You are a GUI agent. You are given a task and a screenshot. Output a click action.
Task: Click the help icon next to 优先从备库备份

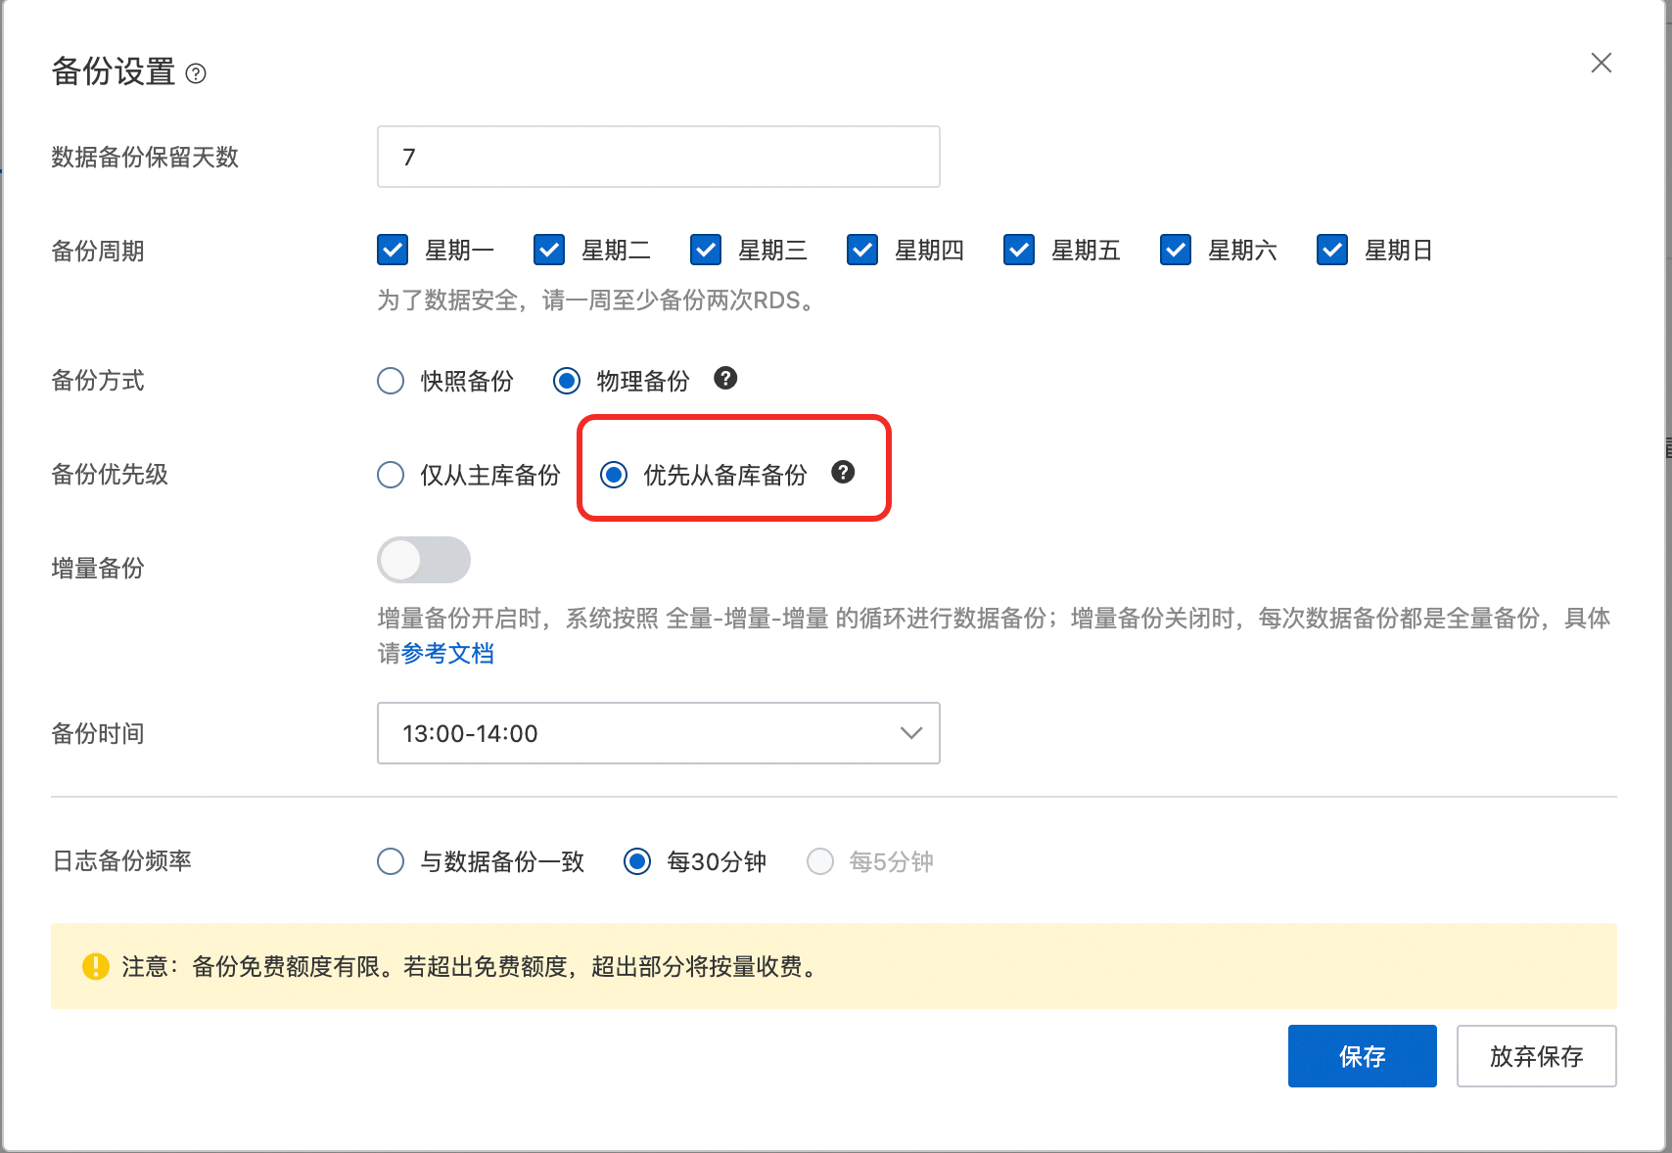point(843,473)
